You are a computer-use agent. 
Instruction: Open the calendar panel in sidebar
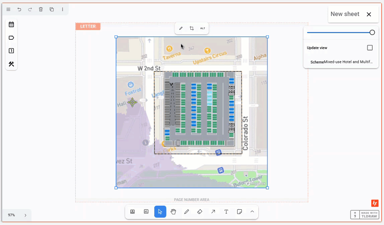click(x=11, y=24)
